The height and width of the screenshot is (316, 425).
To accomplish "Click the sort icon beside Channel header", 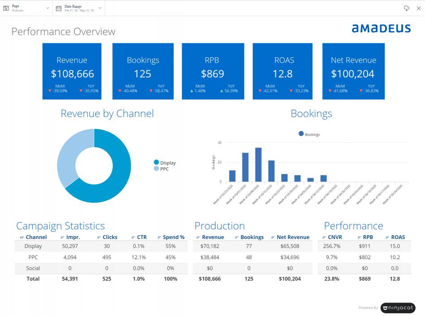I will pyautogui.click(x=22, y=237).
